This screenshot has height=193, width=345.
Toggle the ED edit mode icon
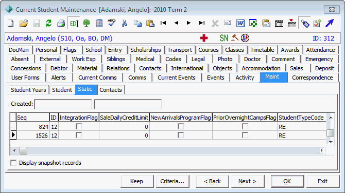point(74,23)
